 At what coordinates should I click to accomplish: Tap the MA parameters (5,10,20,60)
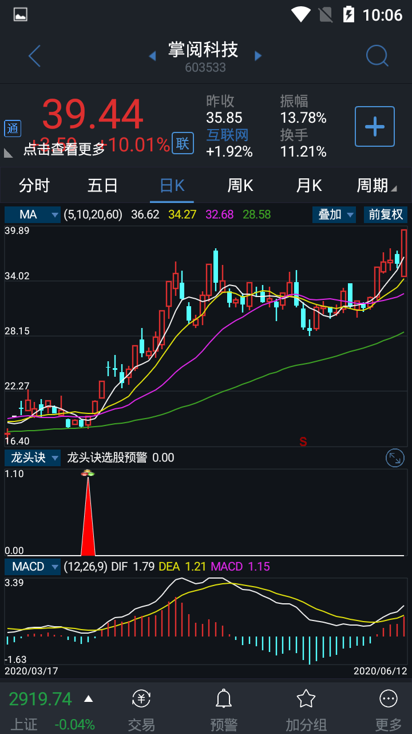93,214
